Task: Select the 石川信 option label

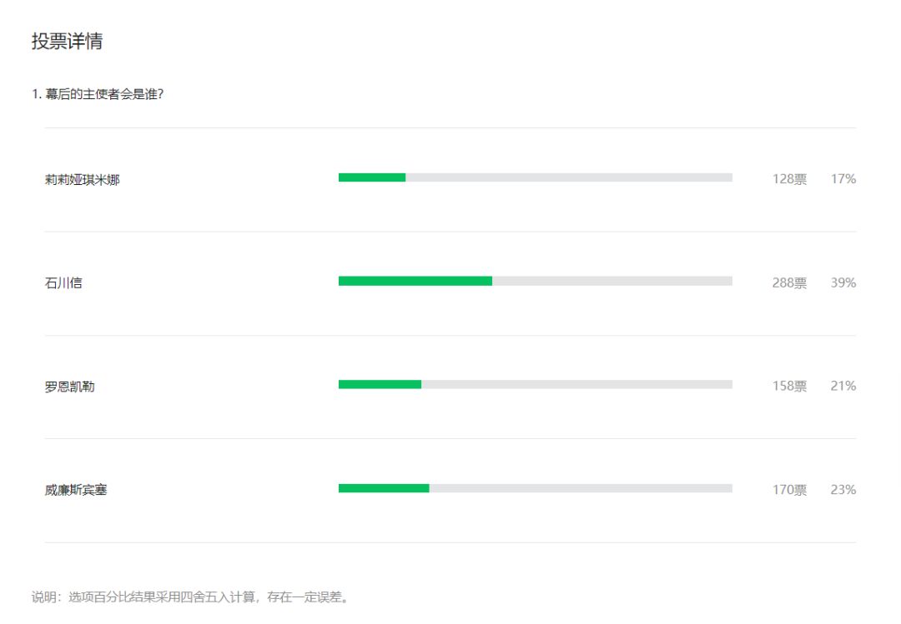Action: click(x=63, y=282)
